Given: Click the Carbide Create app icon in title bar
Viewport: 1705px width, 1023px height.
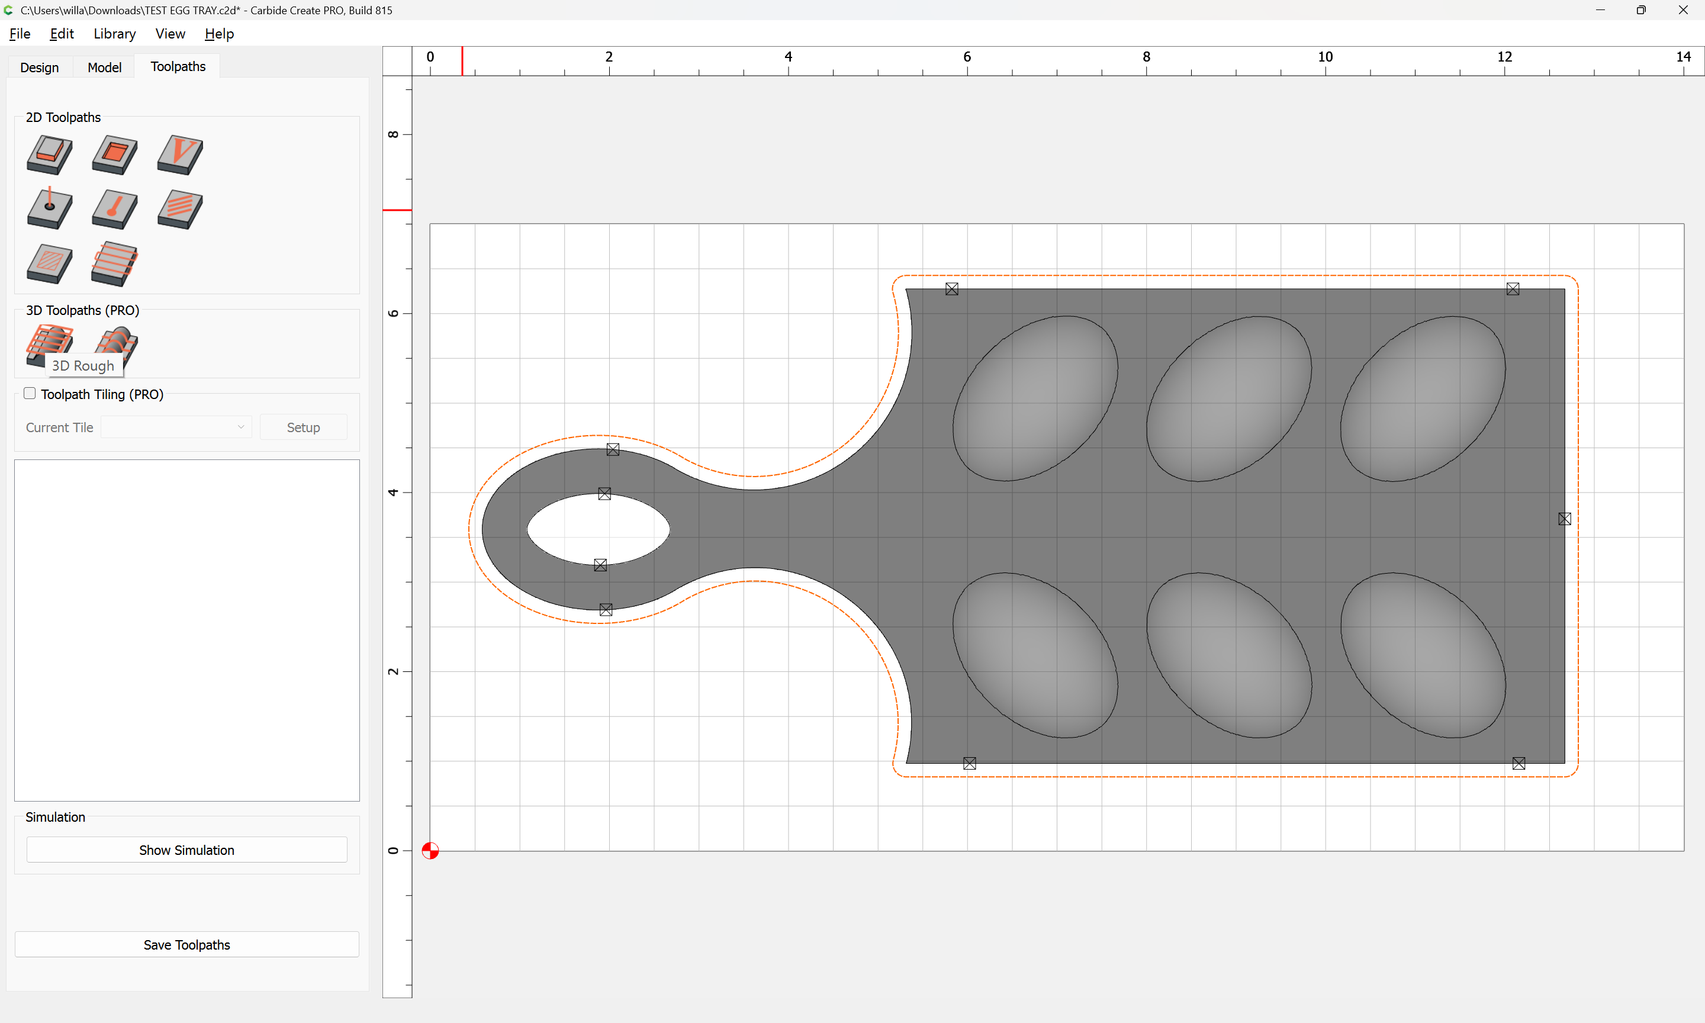Looking at the screenshot, I should point(9,9).
